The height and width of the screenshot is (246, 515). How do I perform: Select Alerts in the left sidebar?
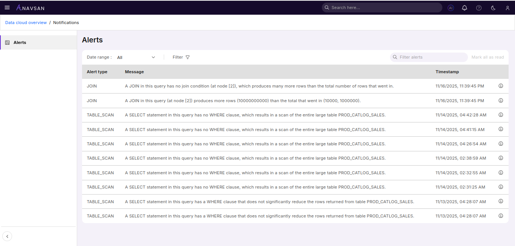(x=20, y=42)
